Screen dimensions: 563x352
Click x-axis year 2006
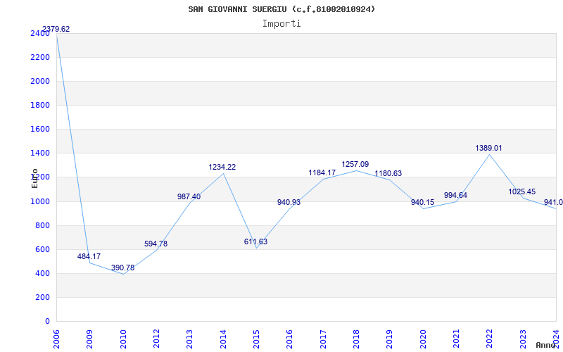[x=56, y=339]
